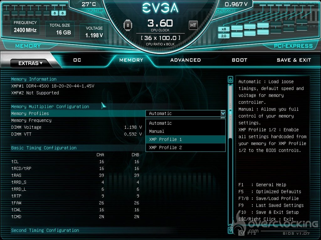Switch to the Memory tab

click(131, 60)
